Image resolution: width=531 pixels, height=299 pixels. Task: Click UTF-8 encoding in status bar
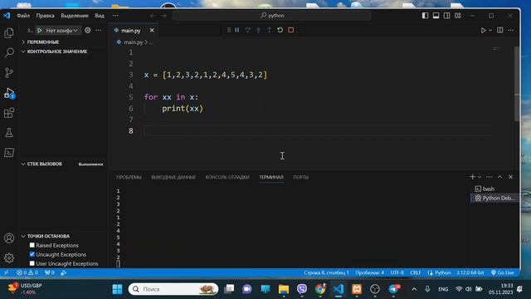(x=397, y=272)
